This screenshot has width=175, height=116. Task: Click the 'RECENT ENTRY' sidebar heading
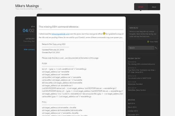(134, 59)
